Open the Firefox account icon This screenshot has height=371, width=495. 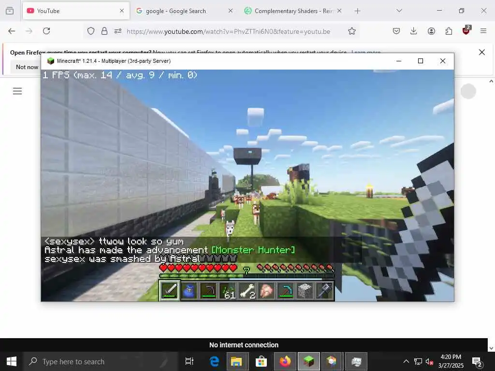pyautogui.click(x=431, y=31)
